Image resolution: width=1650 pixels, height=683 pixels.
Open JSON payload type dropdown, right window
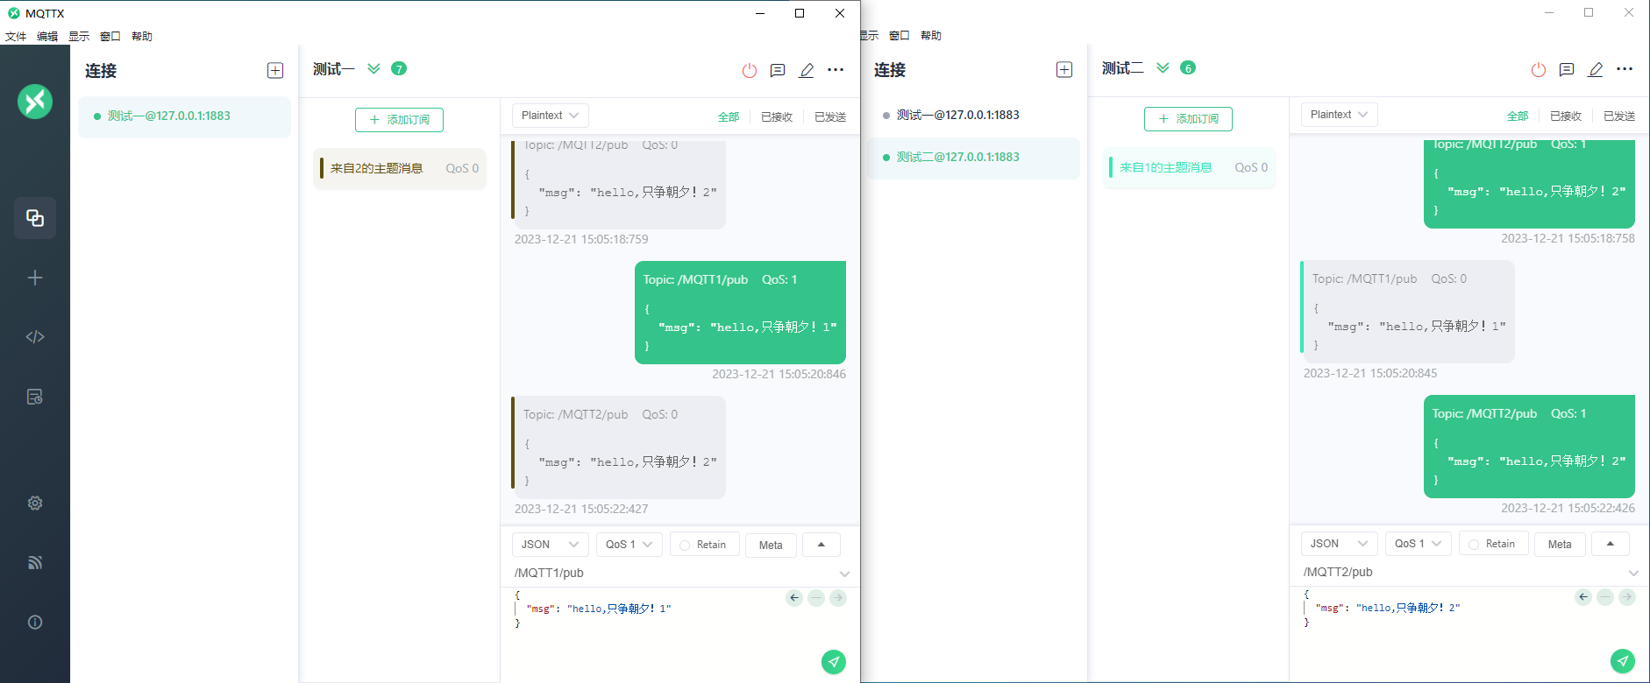[1340, 544]
